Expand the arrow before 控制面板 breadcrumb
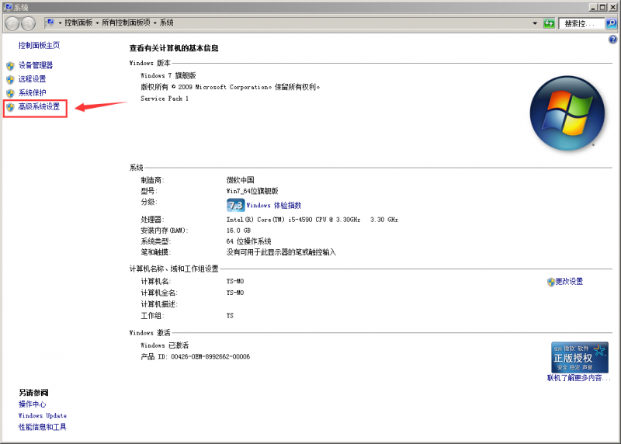621x444 pixels. pos(61,23)
